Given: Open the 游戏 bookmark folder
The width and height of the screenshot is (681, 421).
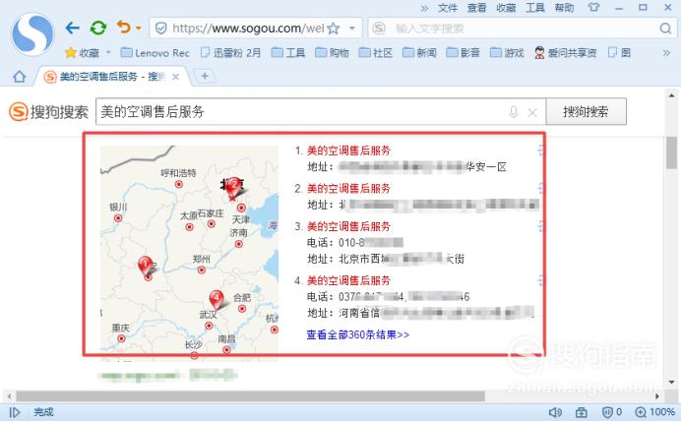Looking at the screenshot, I should coord(507,53).
